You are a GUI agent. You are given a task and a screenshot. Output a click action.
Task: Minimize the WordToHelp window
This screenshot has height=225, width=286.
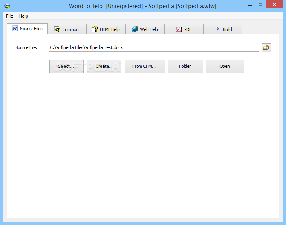pyautogui.click(x=250, y=5)
